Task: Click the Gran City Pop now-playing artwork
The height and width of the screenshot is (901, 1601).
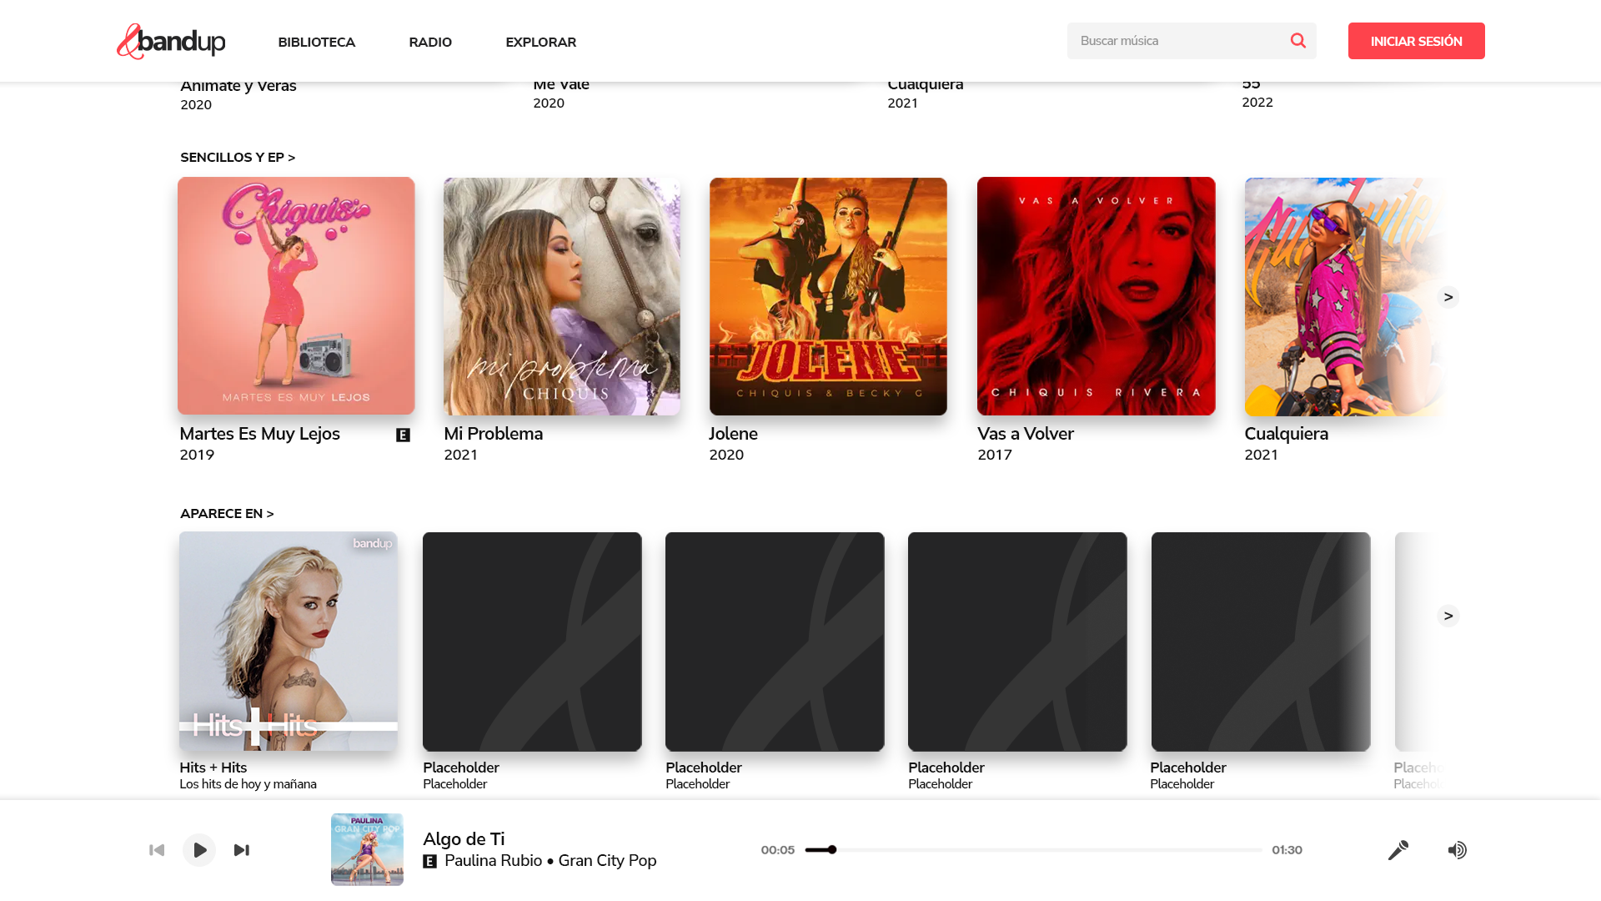Action: [367, 849]
